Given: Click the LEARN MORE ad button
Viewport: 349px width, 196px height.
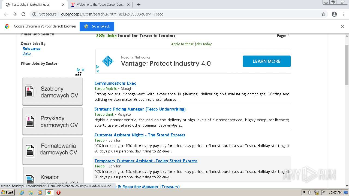Looking at the screenshot, I should click(267, 61).
